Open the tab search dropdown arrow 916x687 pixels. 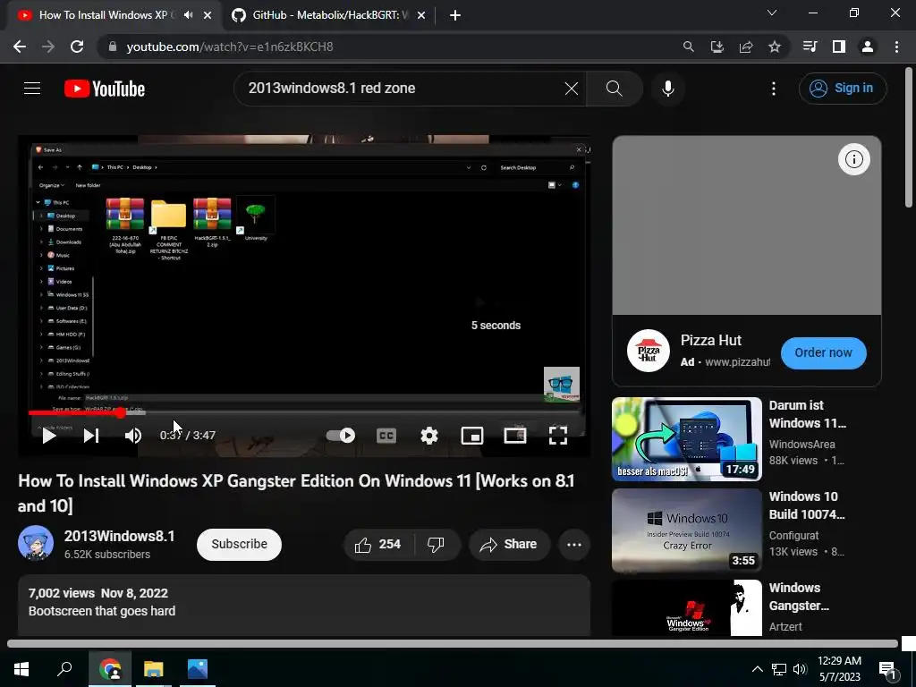click(x=772, y=13)
